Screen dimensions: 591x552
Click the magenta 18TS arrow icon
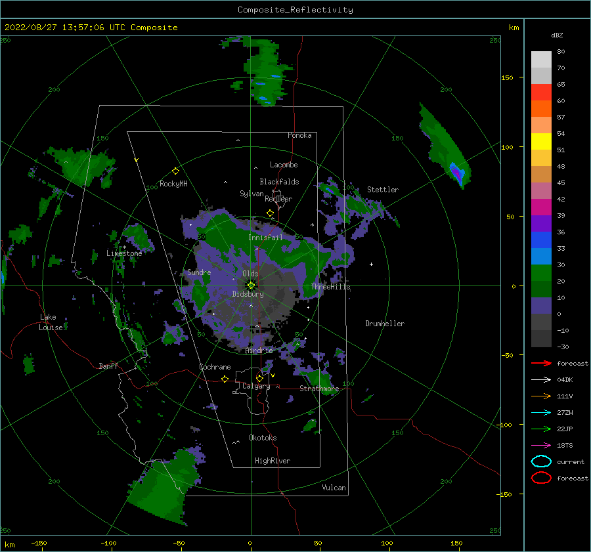point(541,446)
